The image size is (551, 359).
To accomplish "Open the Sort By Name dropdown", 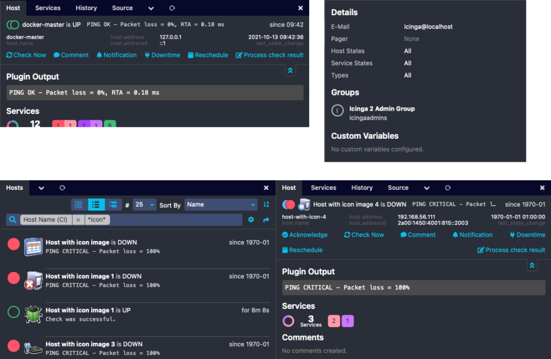I will [x=220, y=205].
